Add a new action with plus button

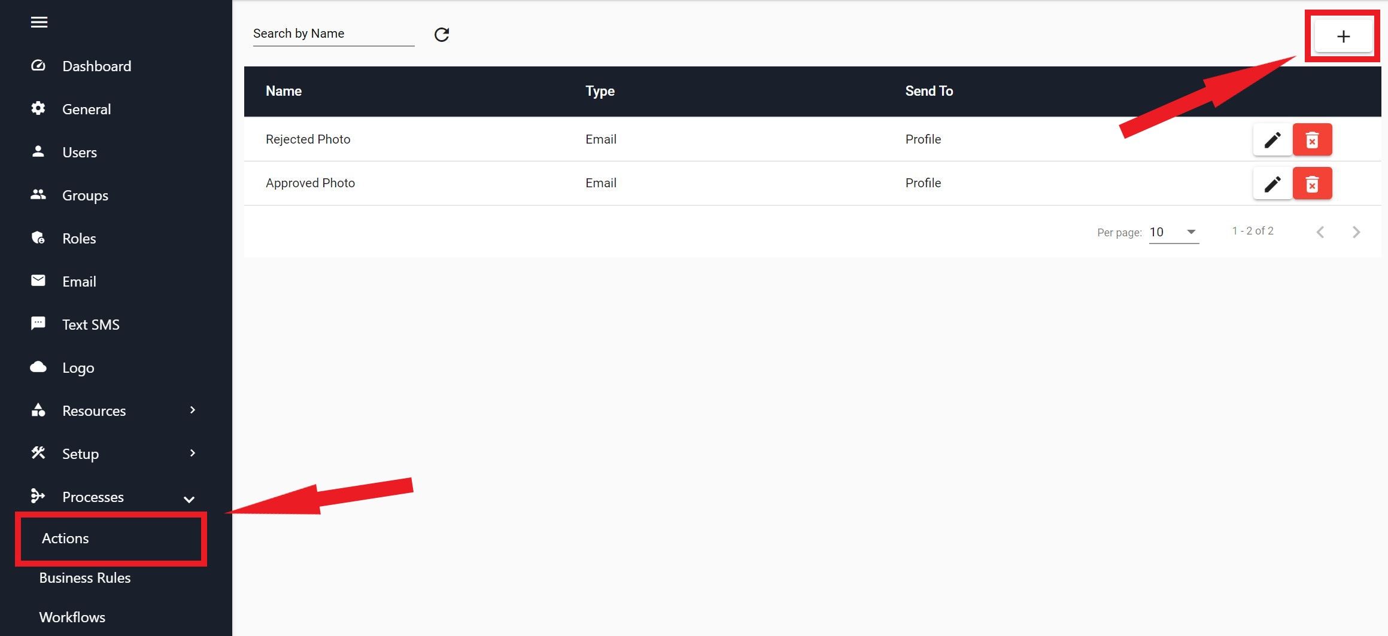(1343, 36)
